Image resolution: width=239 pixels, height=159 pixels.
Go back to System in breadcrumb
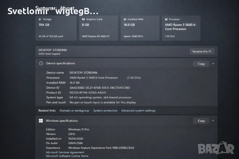click(x=44, y=8)
